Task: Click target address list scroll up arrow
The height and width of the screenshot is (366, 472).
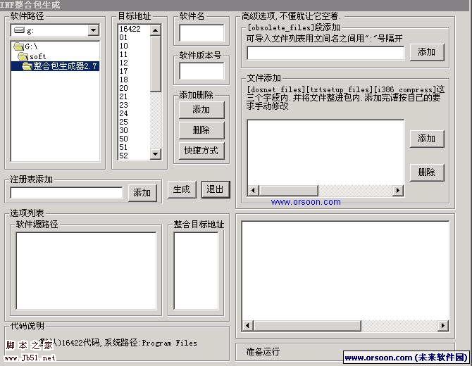Action: (x=155, y=30)
